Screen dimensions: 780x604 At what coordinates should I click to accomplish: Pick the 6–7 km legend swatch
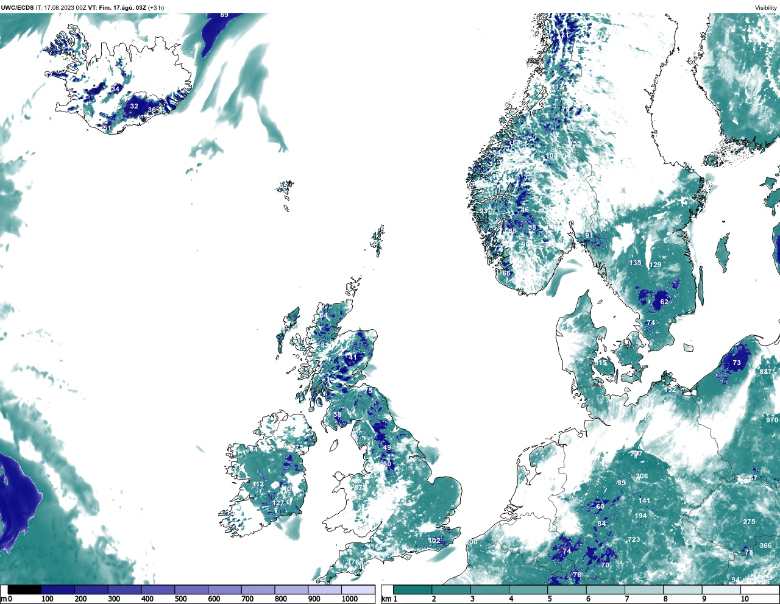606,590
